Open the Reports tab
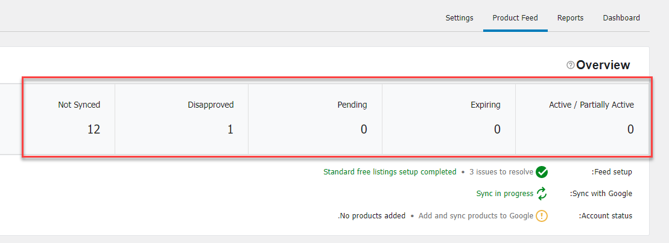This screenshot has height=243, width=669. [x=571, y=18]
